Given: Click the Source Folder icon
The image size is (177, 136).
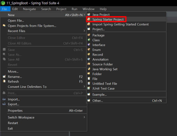Looking at the screenshot, I should [x=89, y=64].
